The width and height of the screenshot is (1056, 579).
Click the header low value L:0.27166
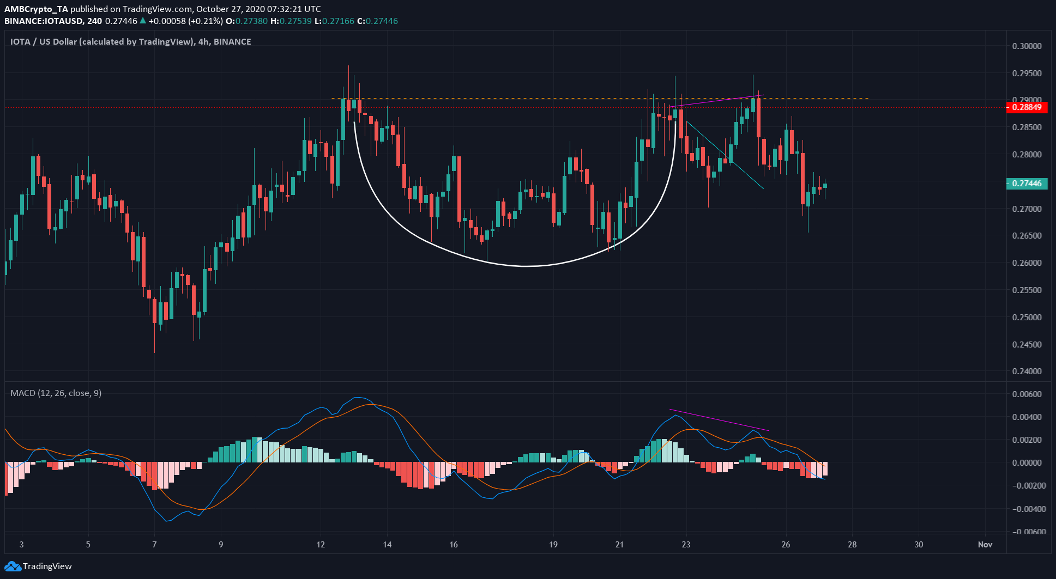point(334,21)
